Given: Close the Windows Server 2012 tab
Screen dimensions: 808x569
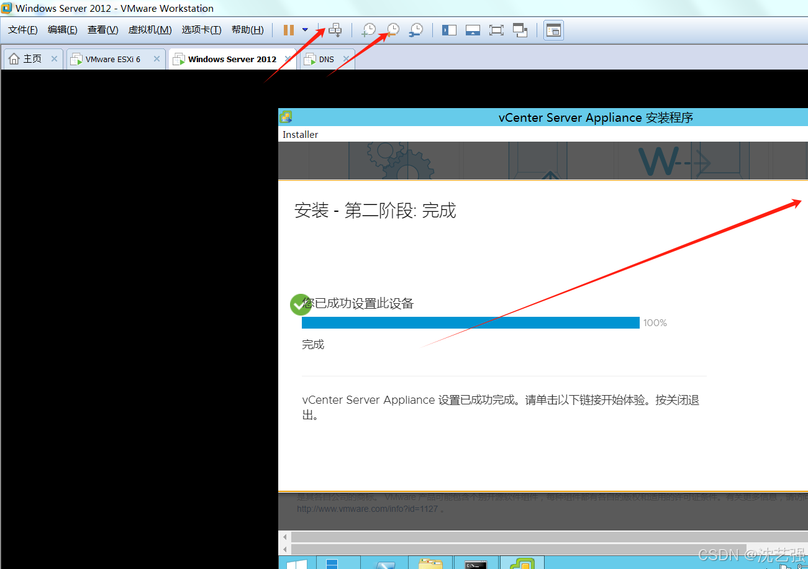Looking at the screenshot, I should 288,59.
